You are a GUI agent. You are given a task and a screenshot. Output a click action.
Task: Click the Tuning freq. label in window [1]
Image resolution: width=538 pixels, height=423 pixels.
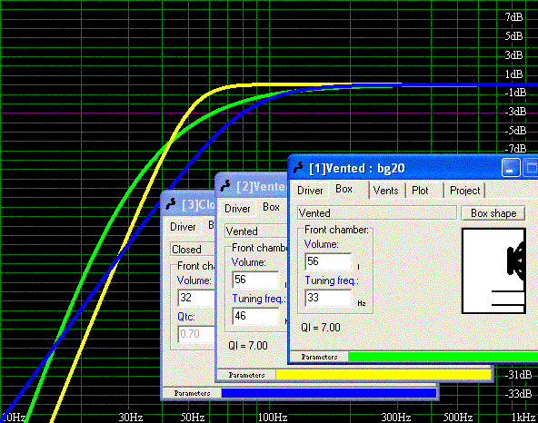pos(332,280)
